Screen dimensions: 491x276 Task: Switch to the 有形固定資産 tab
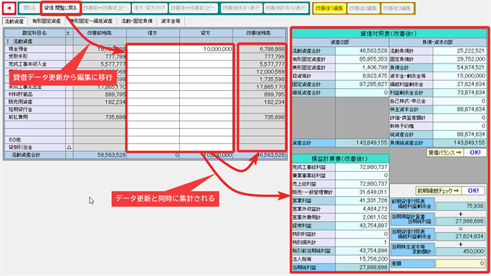pos(46,21)
